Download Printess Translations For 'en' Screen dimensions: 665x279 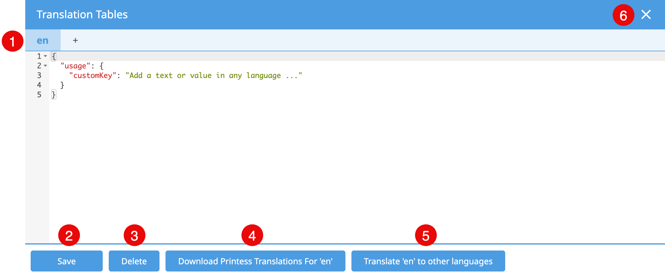255,261
